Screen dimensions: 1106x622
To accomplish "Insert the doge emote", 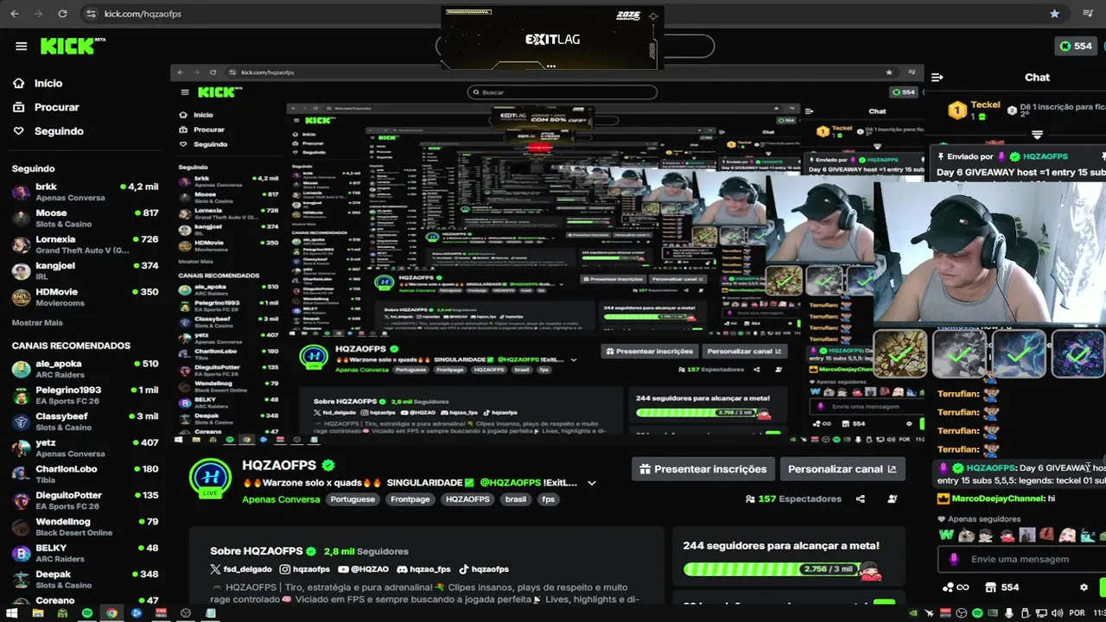I will coord(966,535).
